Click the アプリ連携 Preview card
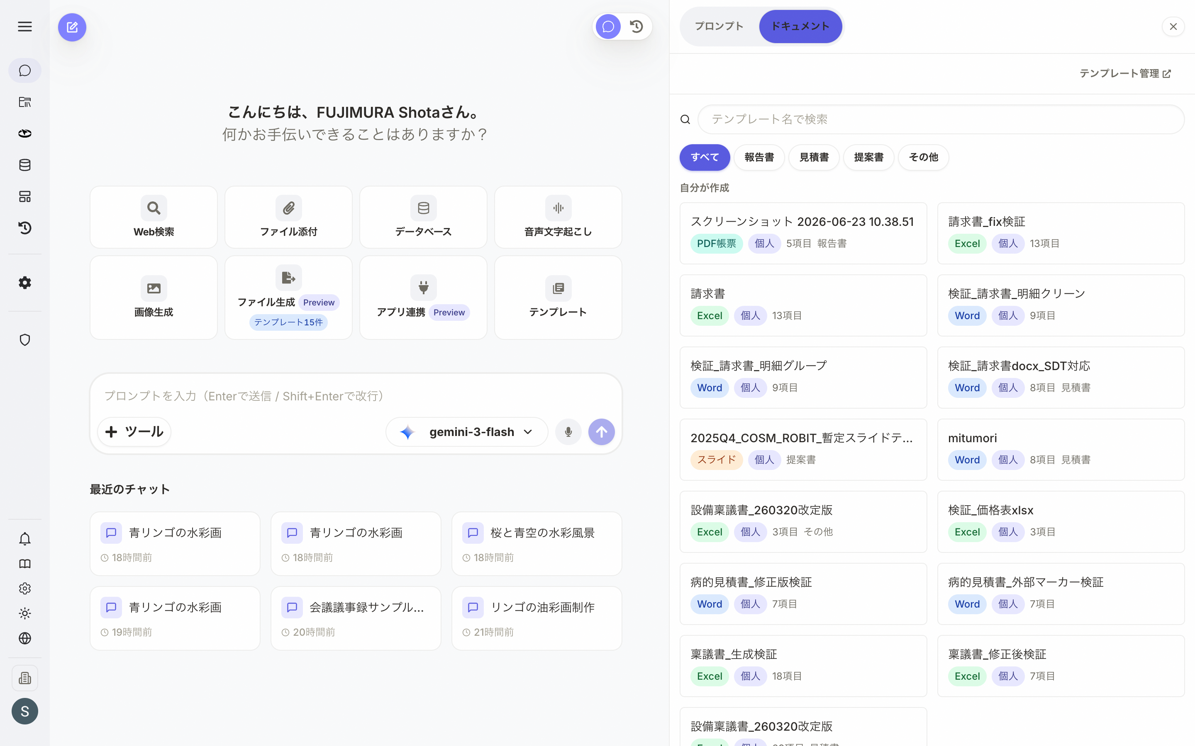Screen dimensions: 1195x746 point(423,298)
